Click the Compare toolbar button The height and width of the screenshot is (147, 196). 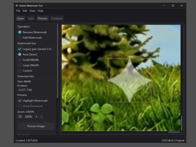coord(57,18)
